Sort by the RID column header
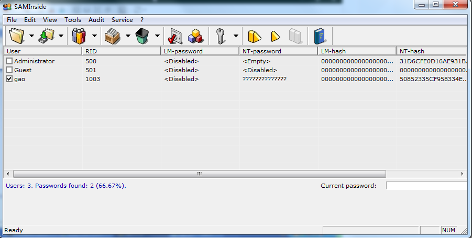Viewport: 472px width, 238px height. coord(122,51)
